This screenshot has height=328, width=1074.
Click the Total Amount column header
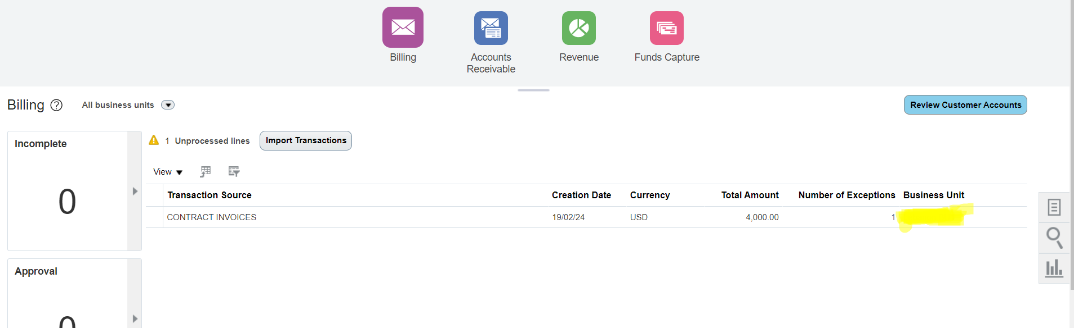click(x=750, y=195)
